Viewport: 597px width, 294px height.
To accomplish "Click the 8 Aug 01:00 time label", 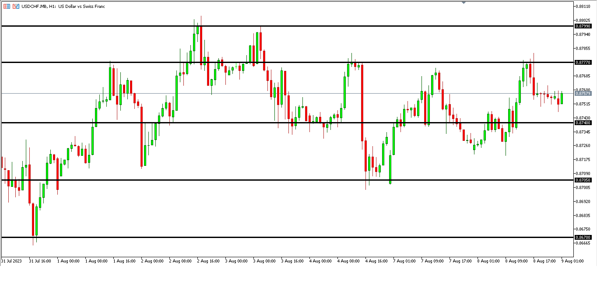I will pos(488,261).
